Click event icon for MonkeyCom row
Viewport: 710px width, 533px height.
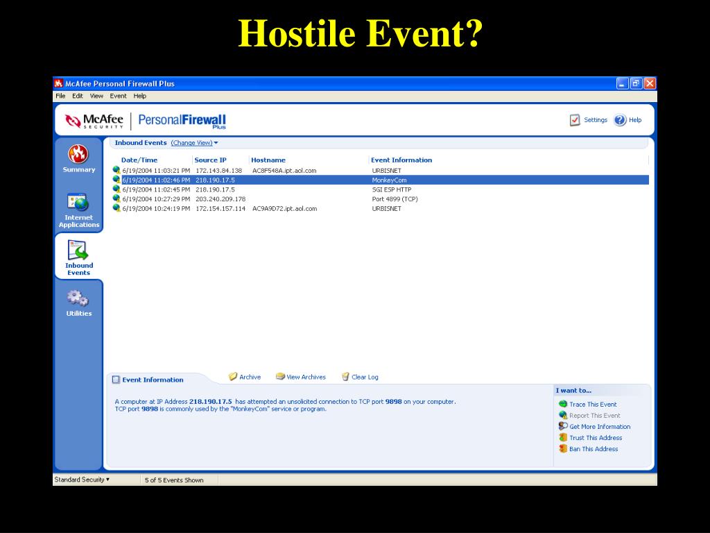[116, 180]
